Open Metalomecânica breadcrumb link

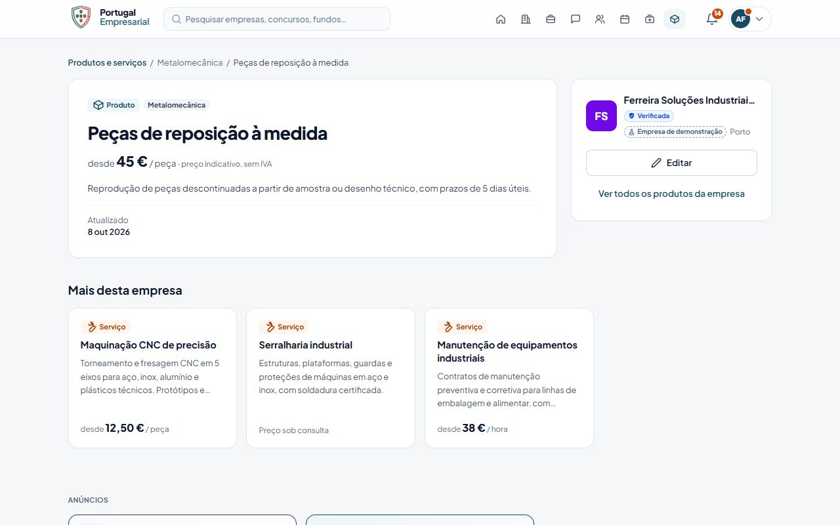coord(190,63)
